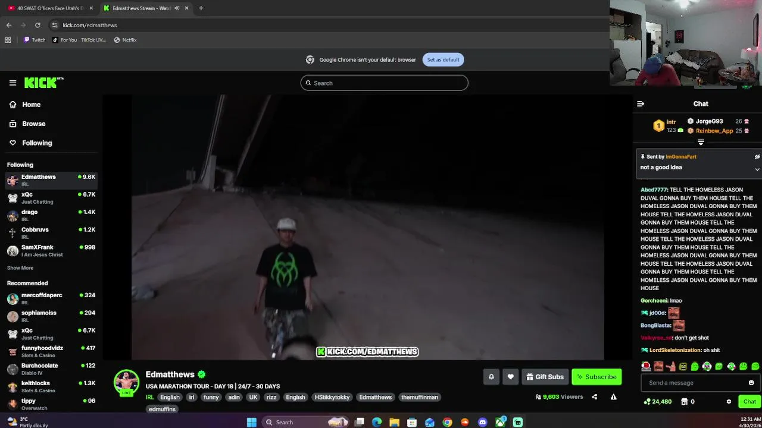This screenshot has height=428, width=762.
Task: Open keithlocks Slots & Casino channel
Action: pos(51,386)
